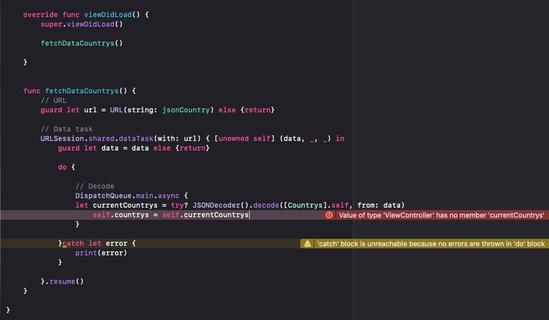549x320 pixels.
Task: Click 'URLSession' in data task line
Action: coord(62,138)
